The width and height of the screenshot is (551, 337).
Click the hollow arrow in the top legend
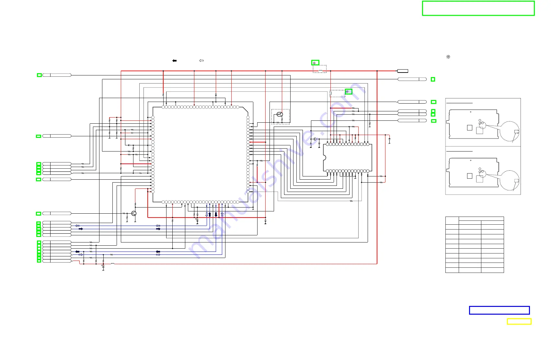(x=201, y=61)
